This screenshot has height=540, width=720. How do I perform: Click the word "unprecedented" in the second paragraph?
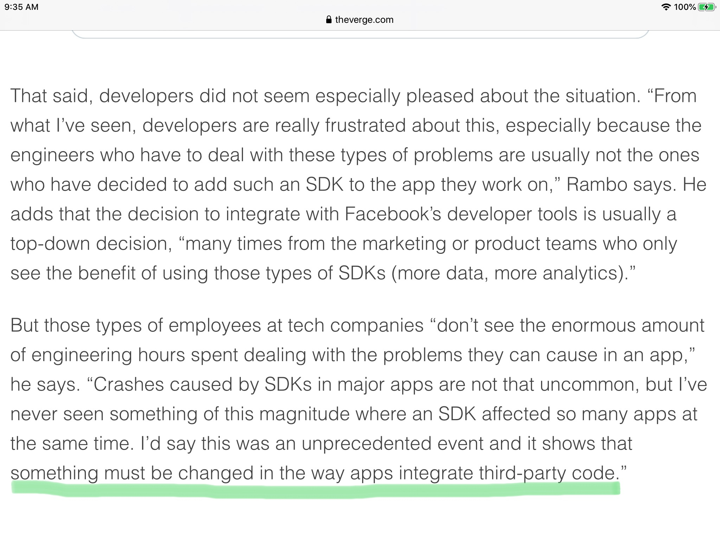366,444
